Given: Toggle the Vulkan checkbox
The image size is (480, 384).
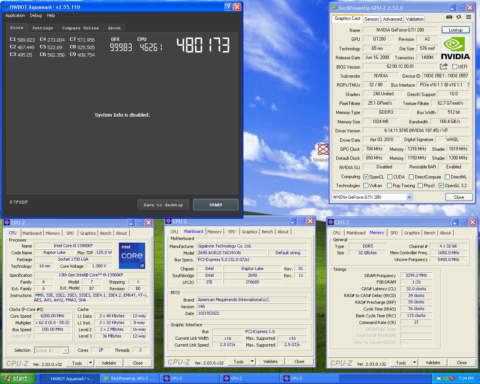Looking at the screenshot, I should point(366,186).
